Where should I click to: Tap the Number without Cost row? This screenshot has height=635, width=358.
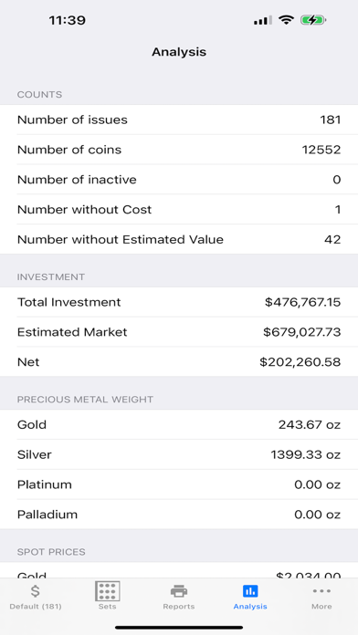click(x=179, y=209)
